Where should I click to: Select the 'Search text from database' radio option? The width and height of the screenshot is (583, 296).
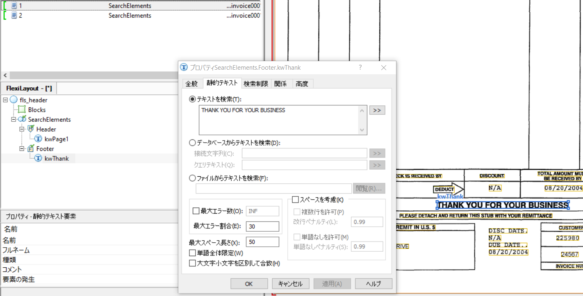(192, 143)
